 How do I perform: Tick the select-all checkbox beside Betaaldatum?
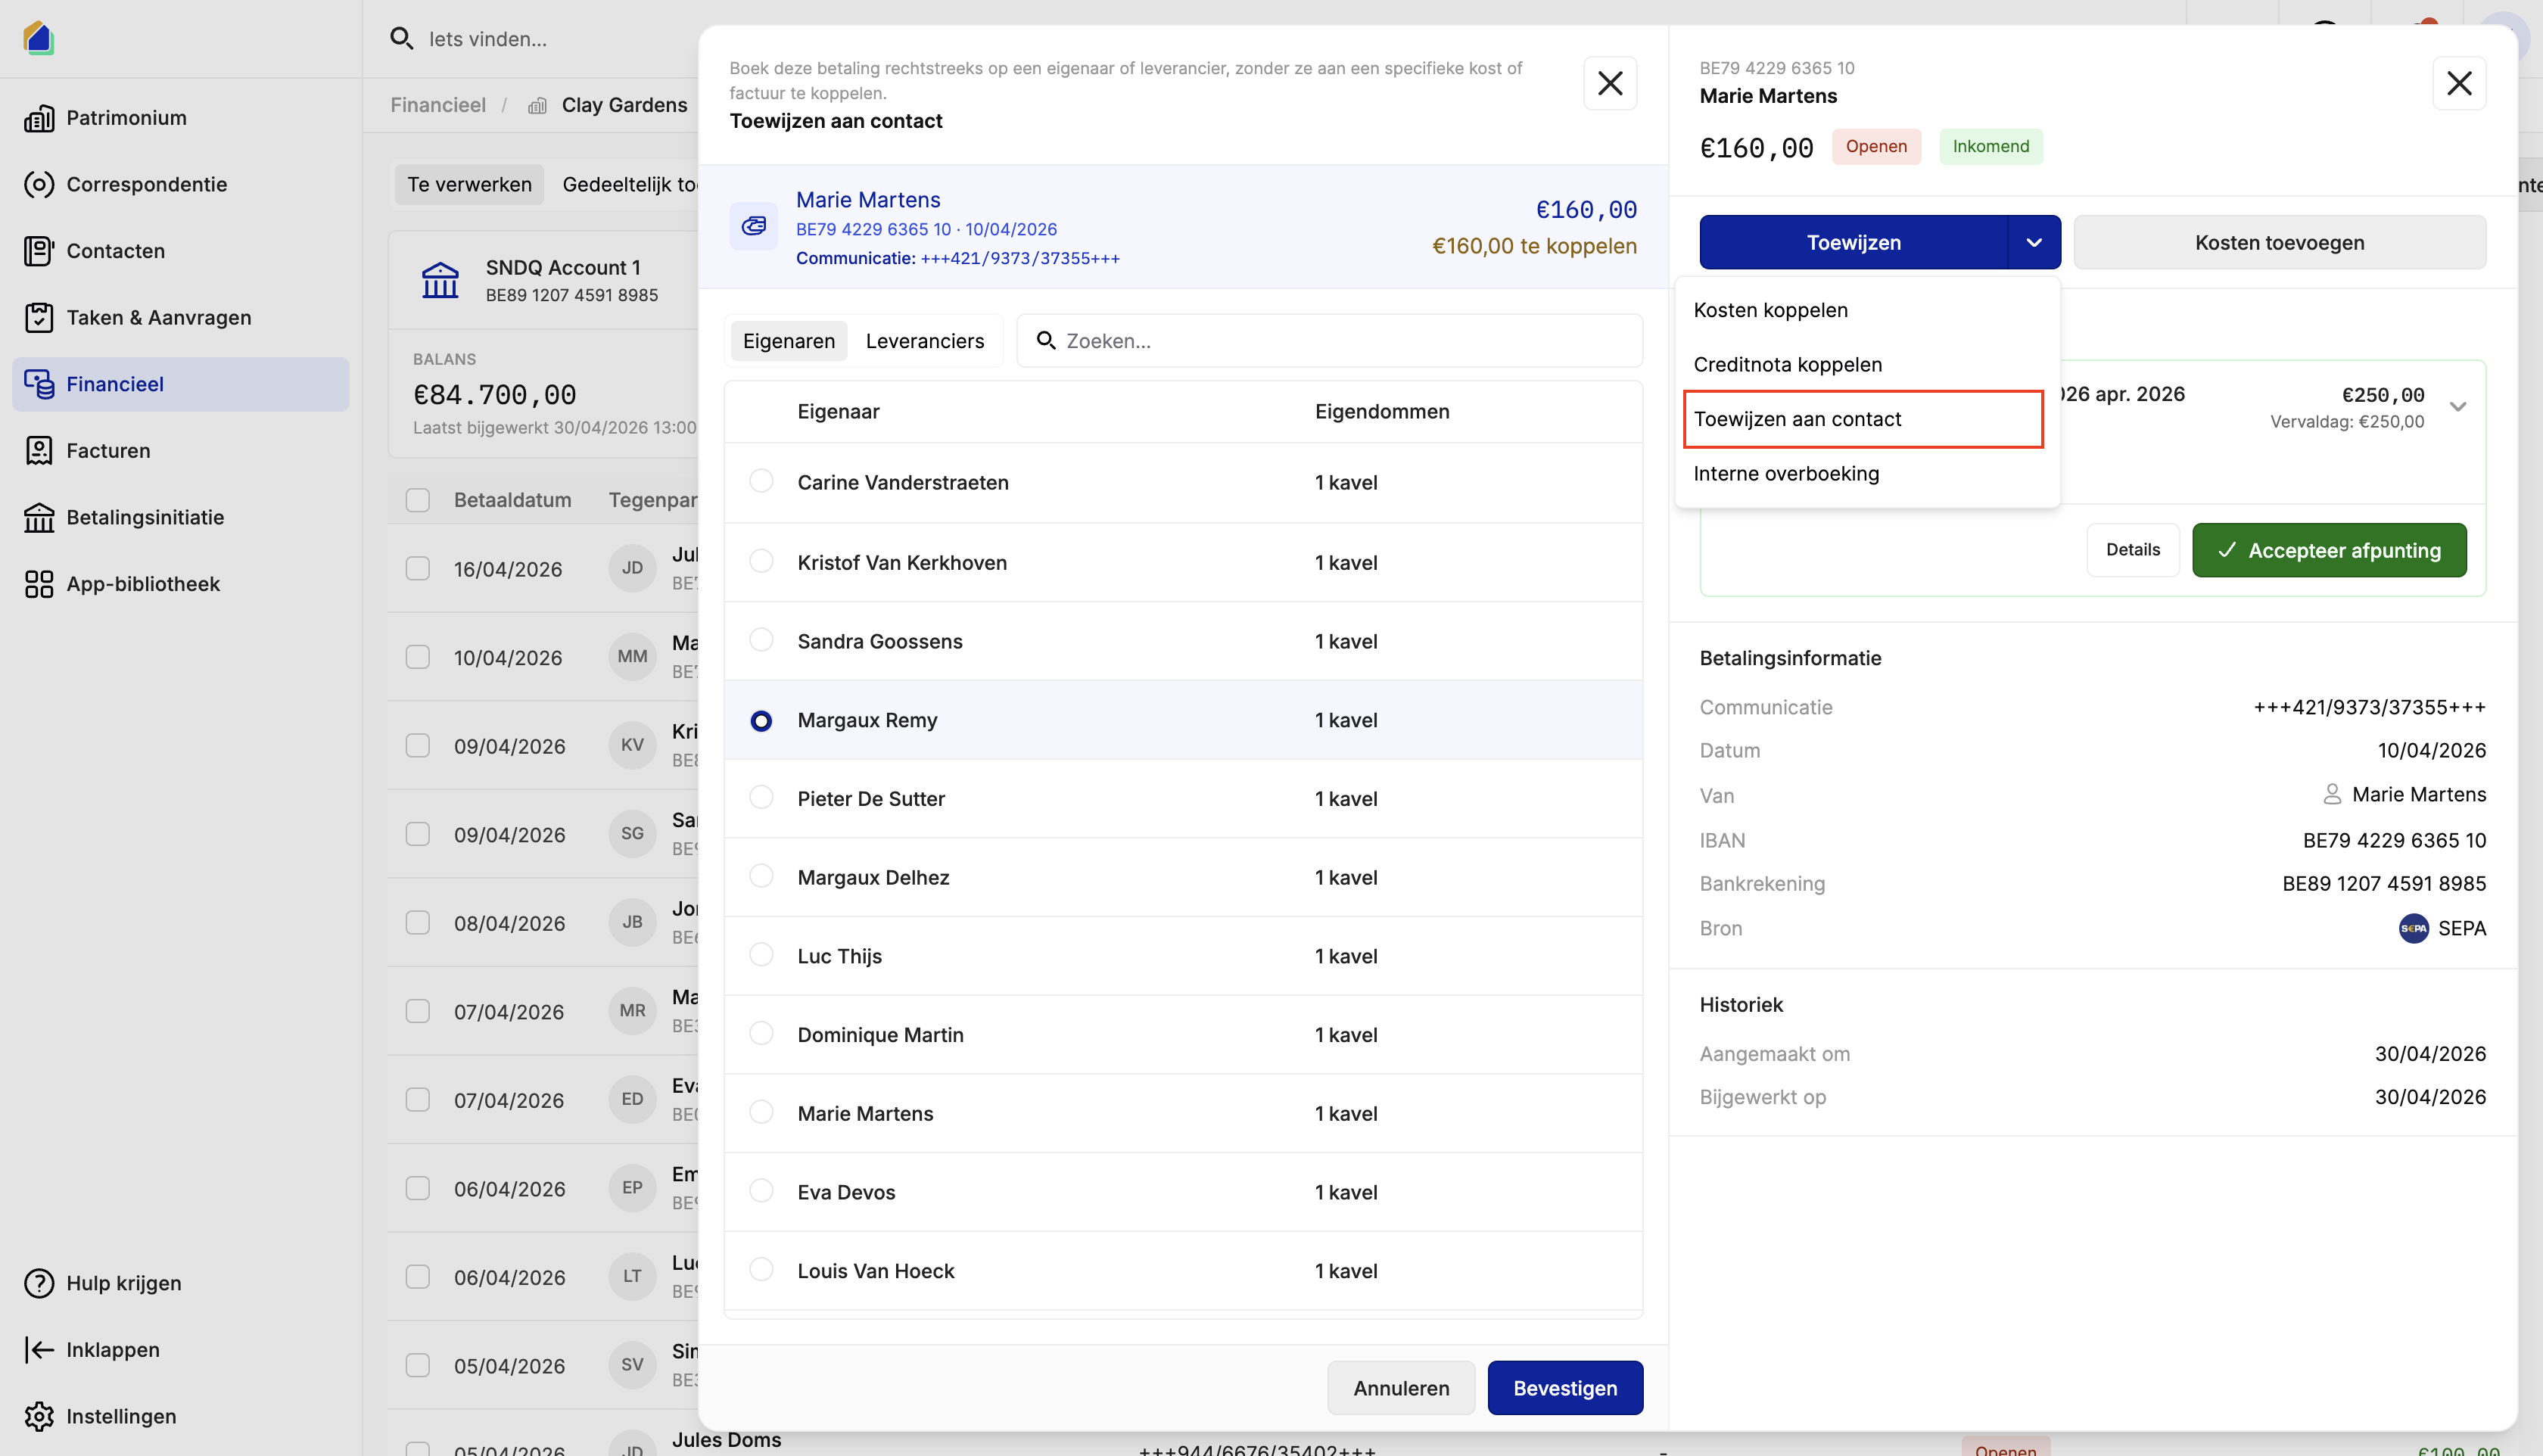tap(418, 500)
